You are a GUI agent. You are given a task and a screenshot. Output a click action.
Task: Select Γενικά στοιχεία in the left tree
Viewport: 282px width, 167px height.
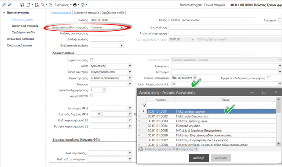[x=22, y=19]
